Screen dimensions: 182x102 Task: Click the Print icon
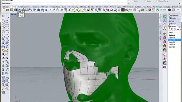coord(15,10)
